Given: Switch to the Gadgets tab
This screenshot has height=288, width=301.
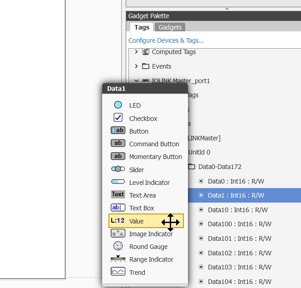Looking at the screenshot, I should click(170, 27).
